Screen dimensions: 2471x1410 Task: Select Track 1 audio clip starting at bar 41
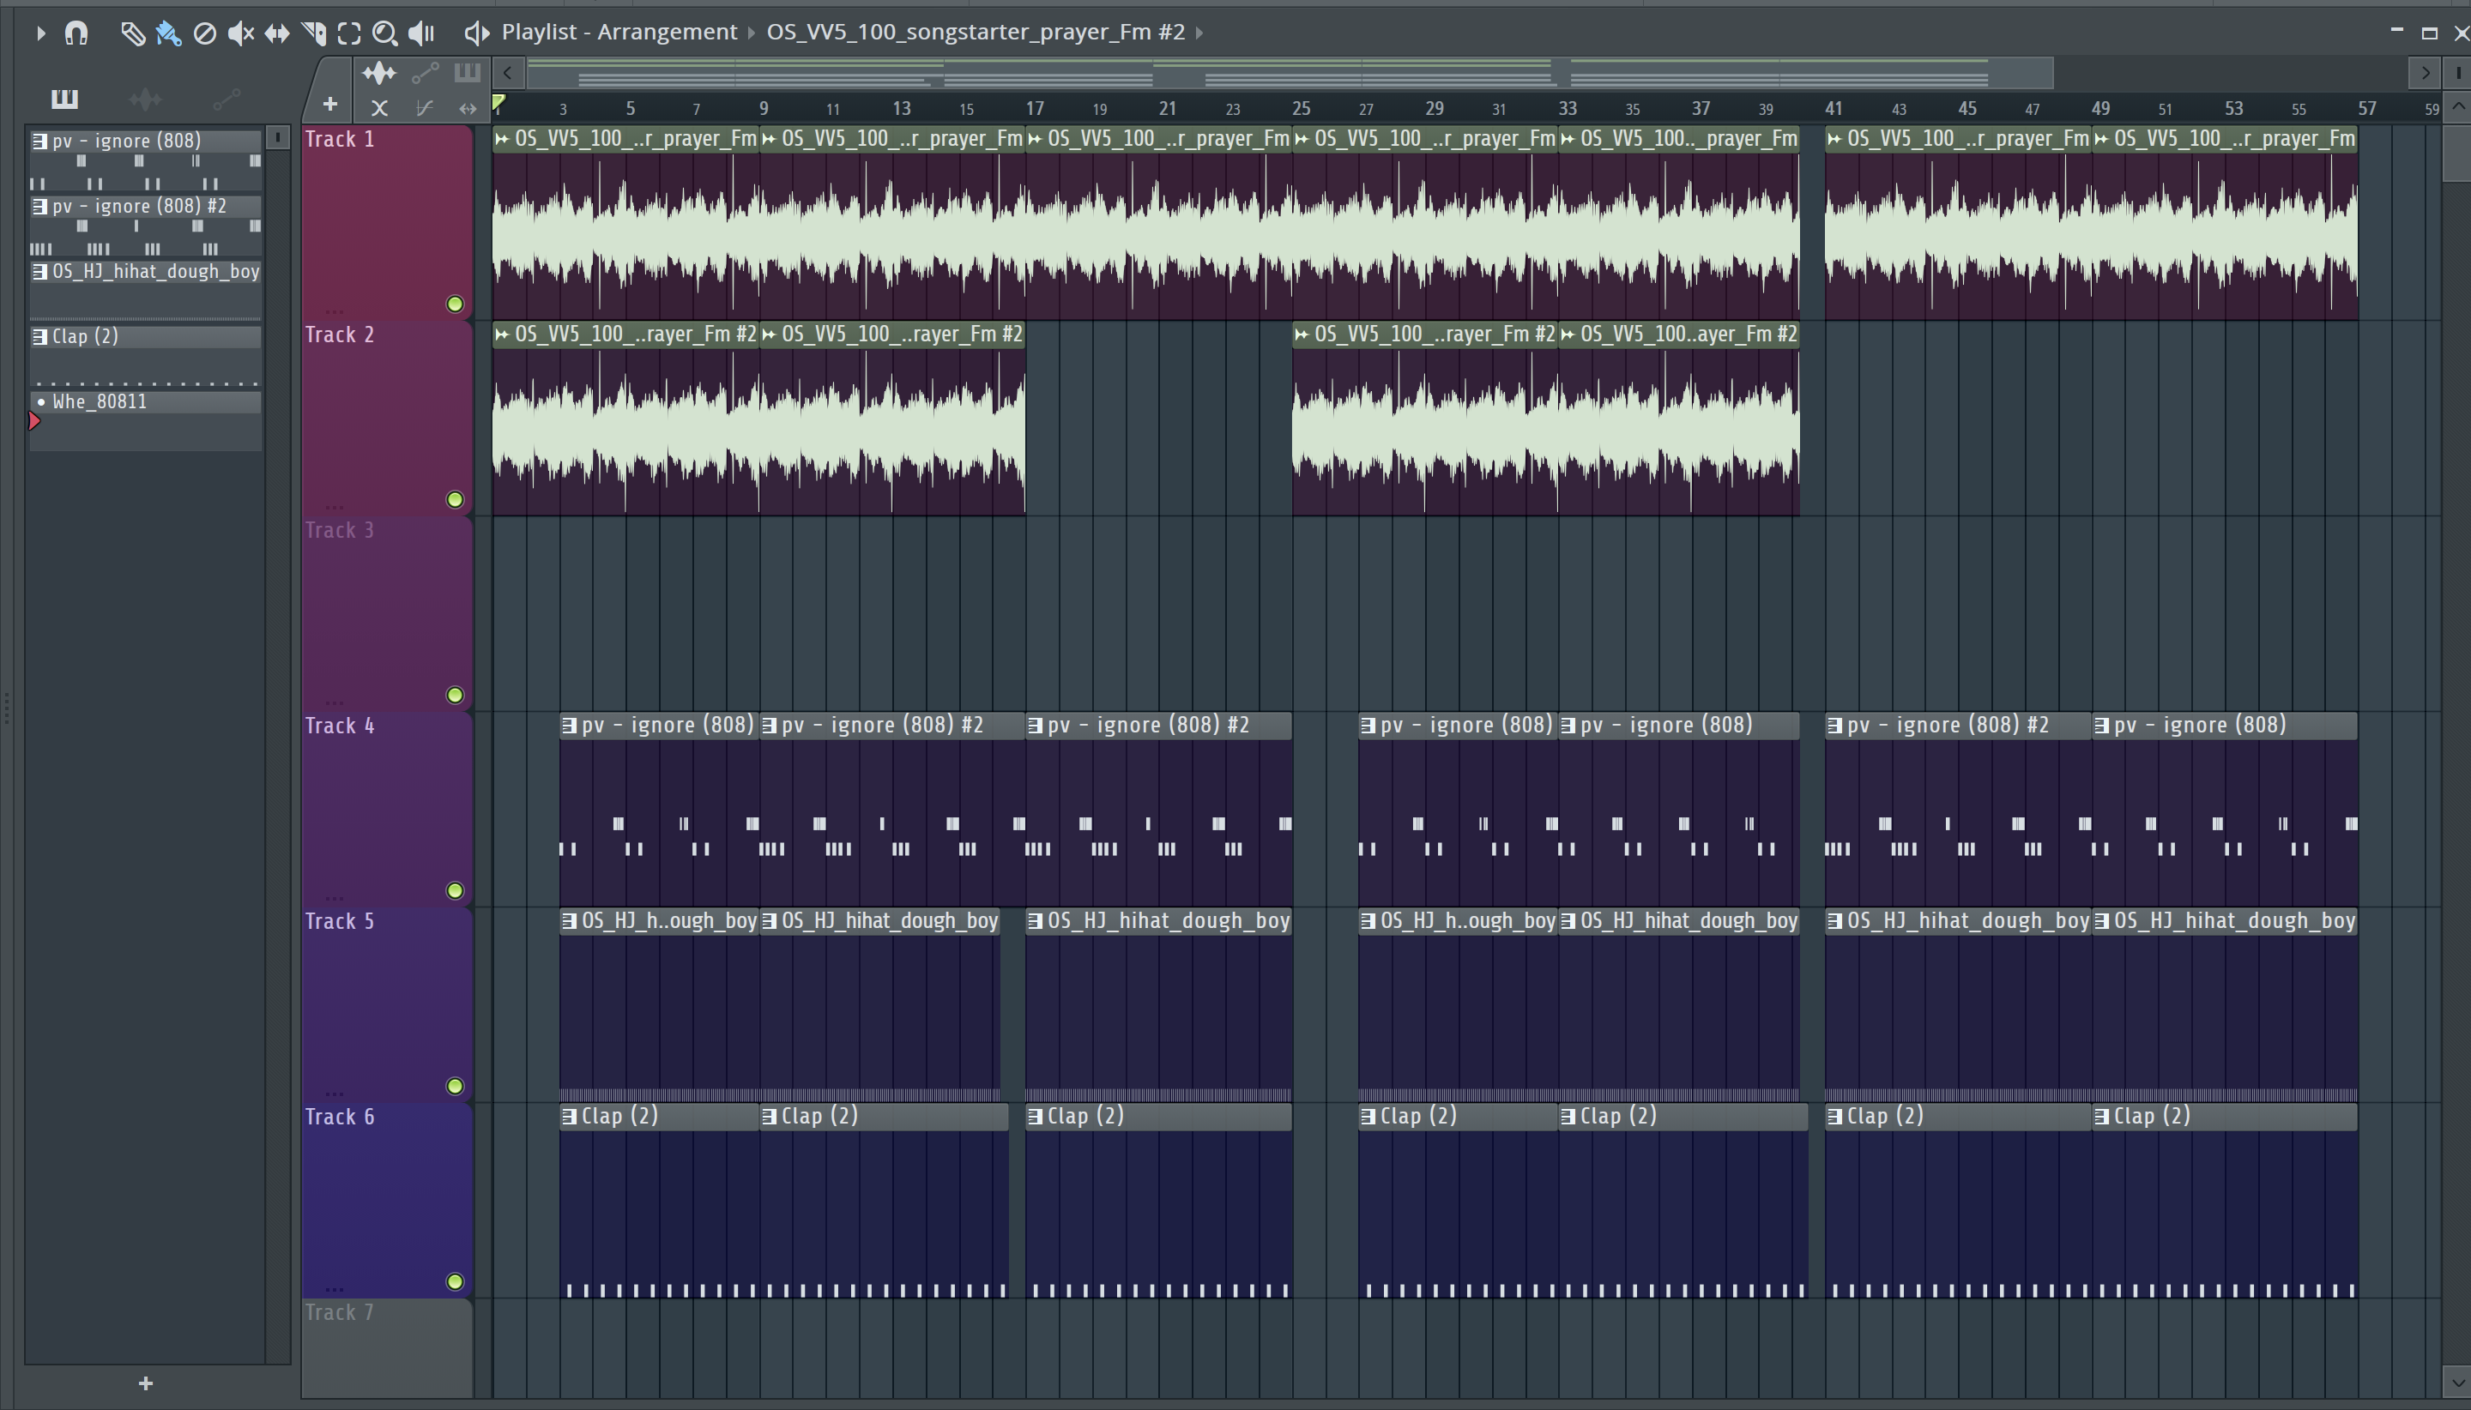[x=1958, y=223]
